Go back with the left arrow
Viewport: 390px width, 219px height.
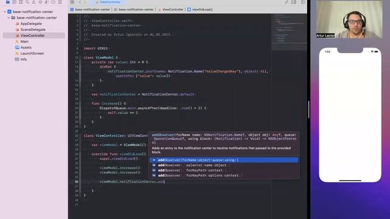(80, 2)
